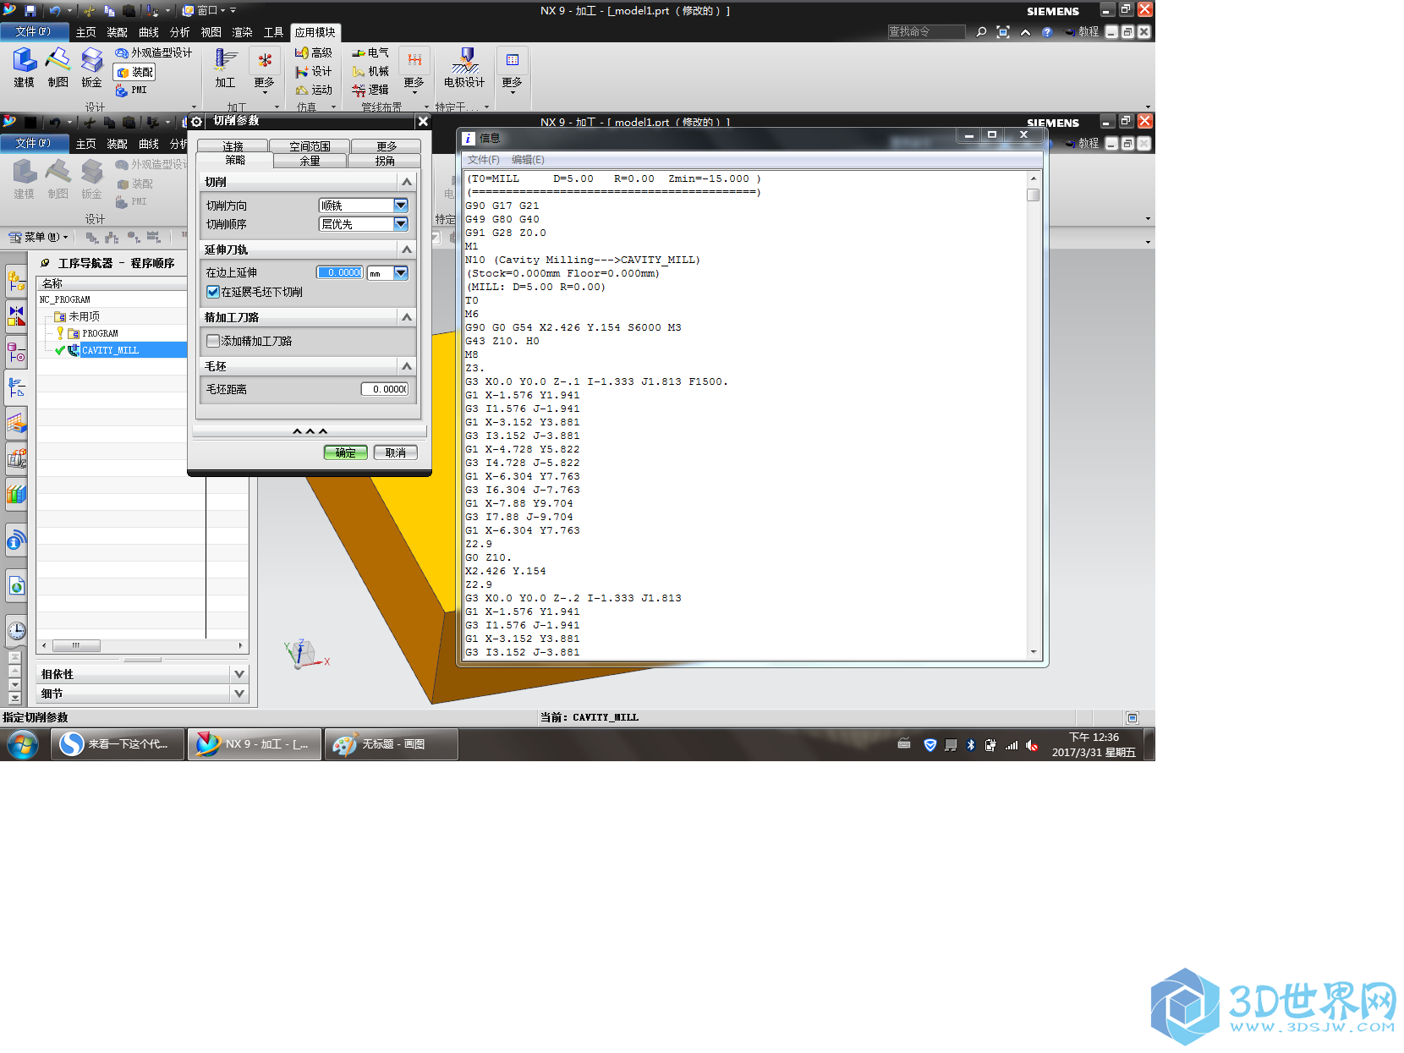This screenshot has height=1053, width=1404.
Task: Click the Save icon in top toolbar
Action: coord(30,10)
